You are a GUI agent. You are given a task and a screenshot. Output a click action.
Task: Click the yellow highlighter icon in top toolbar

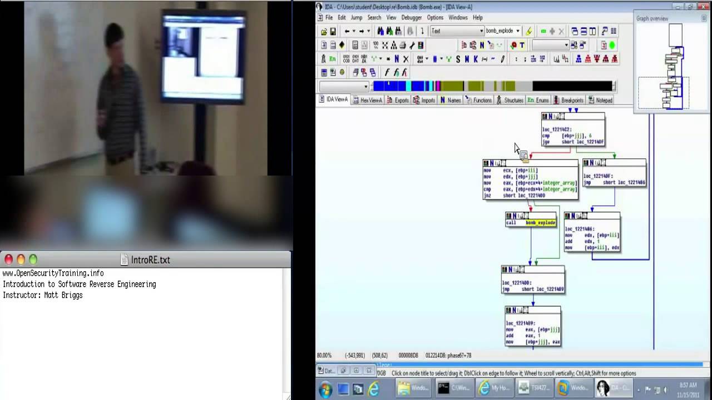[529, 32]
